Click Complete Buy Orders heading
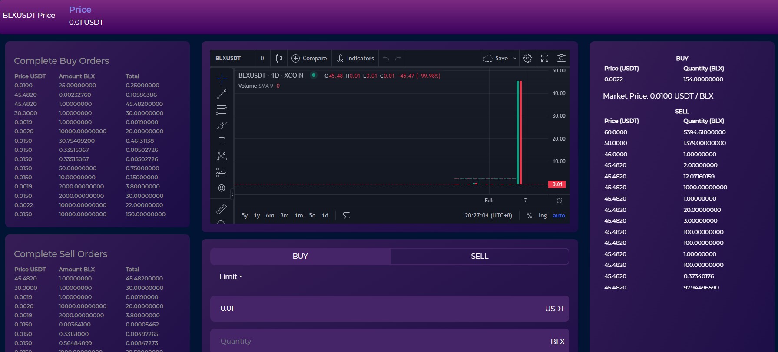The image size is (778, 352). tap(61, 61)
